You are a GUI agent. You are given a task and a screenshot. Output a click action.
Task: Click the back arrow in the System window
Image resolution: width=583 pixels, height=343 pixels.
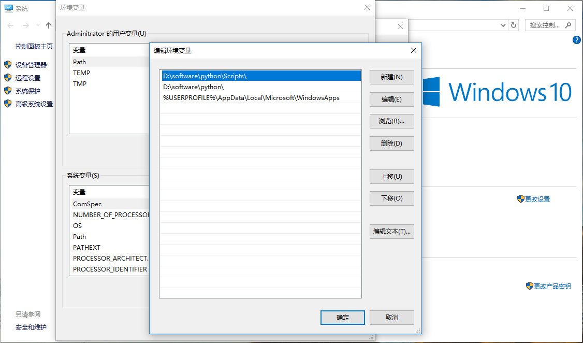pos(10,25)
